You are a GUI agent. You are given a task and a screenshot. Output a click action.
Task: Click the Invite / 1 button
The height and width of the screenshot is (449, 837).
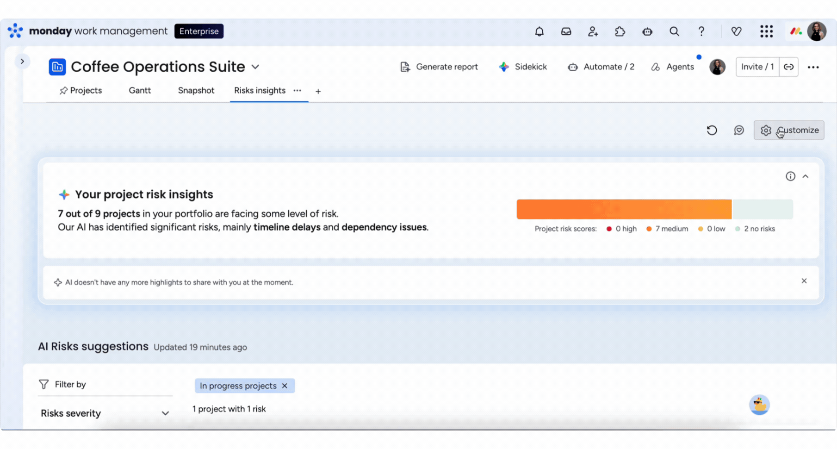(757, 67)
